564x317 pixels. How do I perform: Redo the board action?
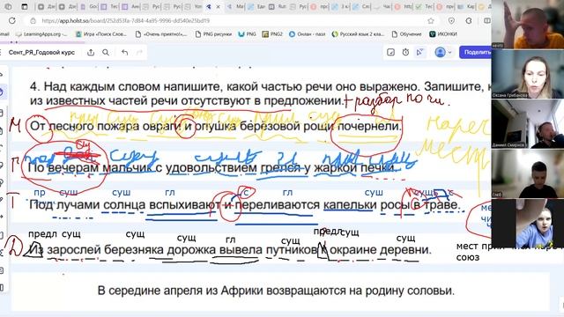[139, 53]
